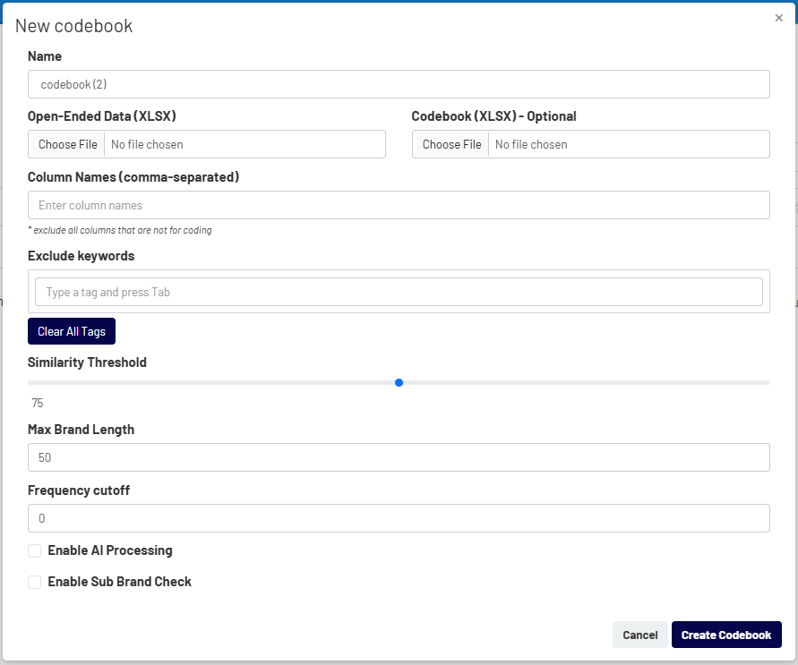Click the Name field containing codebook (2)
798x665 pixels.
tap(399, 84)
